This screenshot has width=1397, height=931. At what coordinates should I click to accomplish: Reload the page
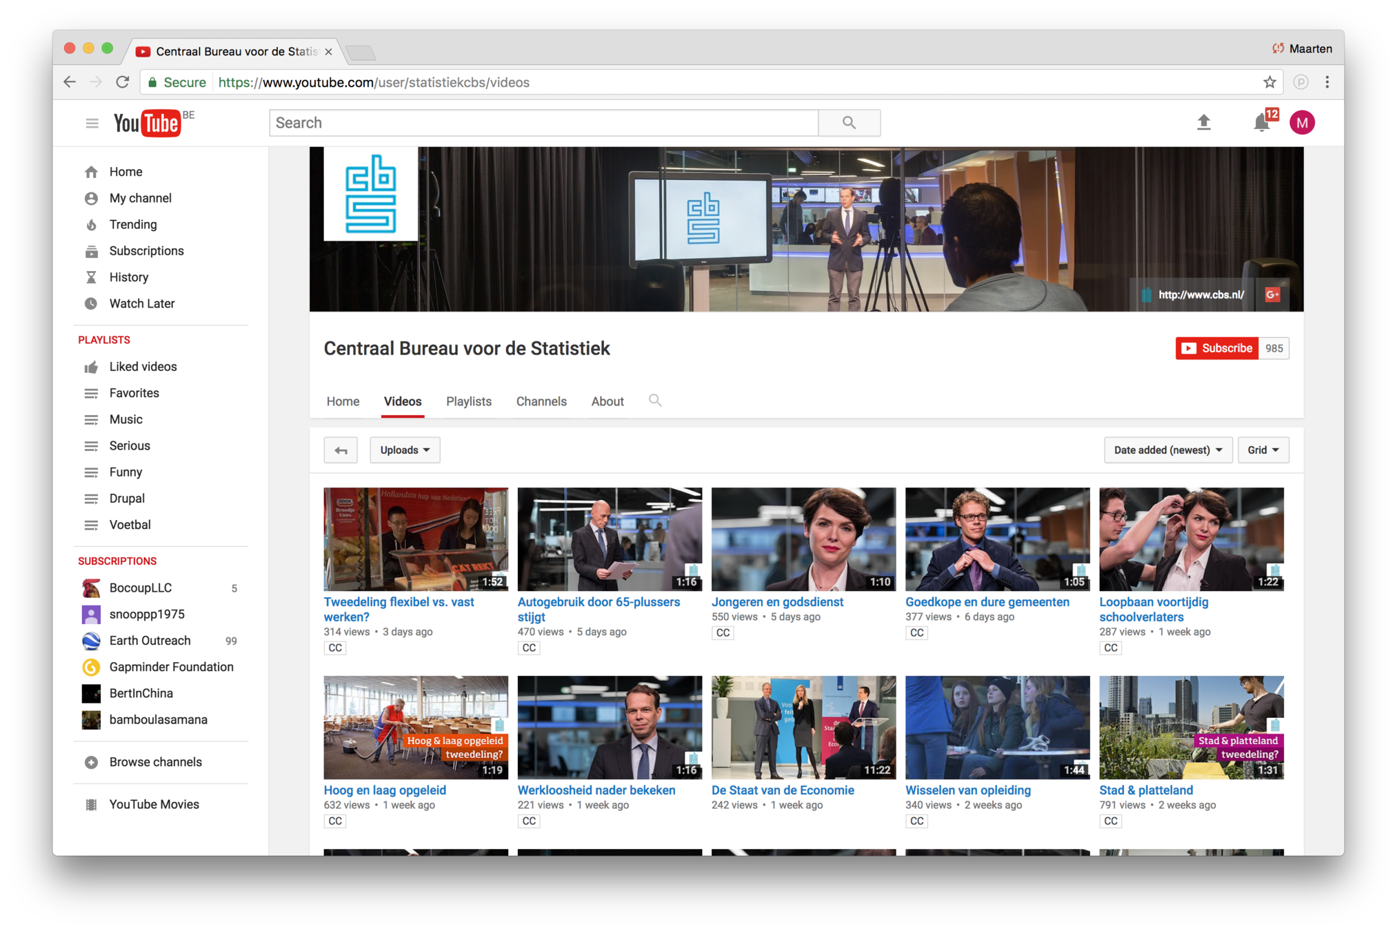[x=123, y=83]
